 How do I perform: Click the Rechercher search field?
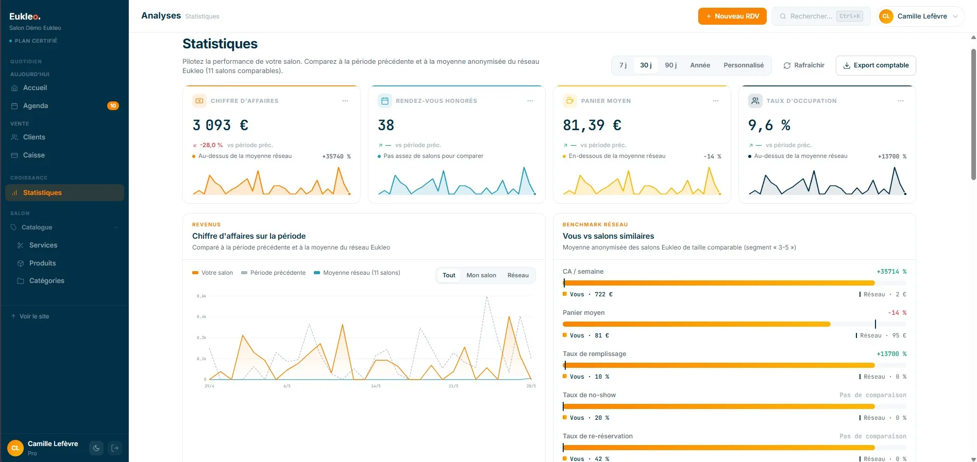[821, 16]
